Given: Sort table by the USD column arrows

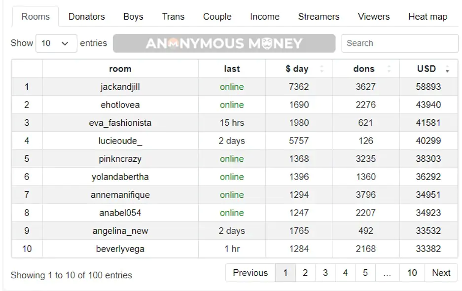Looking at the screenshot, I should coord(447,69).
